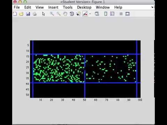Click the Link Plot icon
167x125 pixels.
[97, 14]
